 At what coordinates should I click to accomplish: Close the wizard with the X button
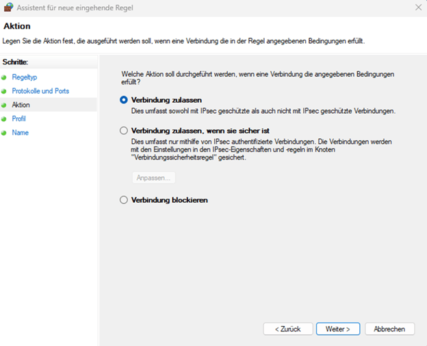coord(417,7)
